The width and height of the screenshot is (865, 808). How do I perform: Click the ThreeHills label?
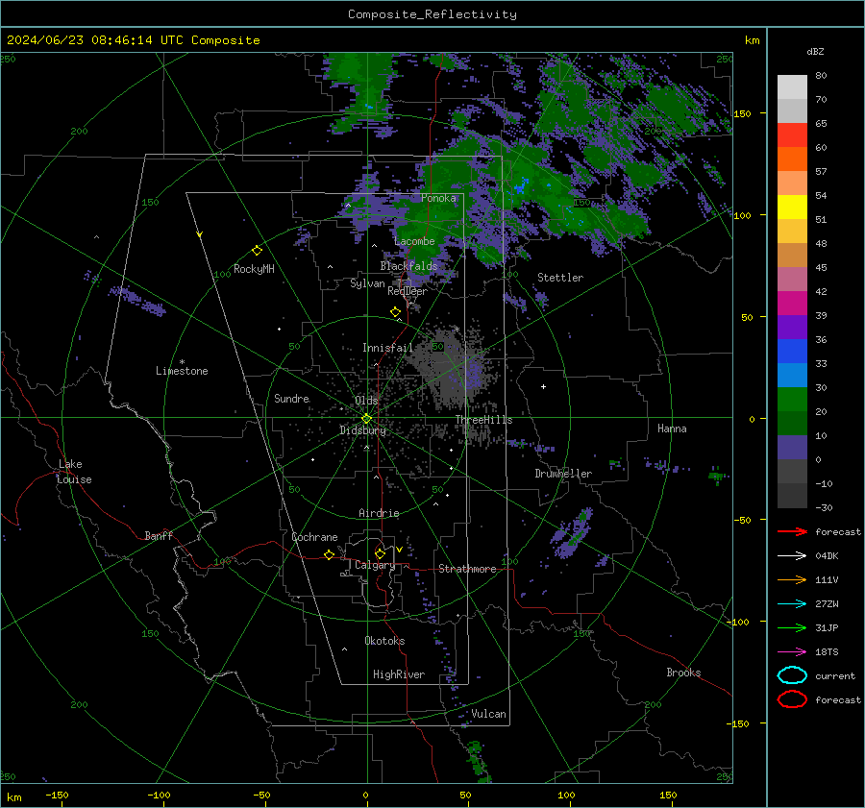[483, 420]
